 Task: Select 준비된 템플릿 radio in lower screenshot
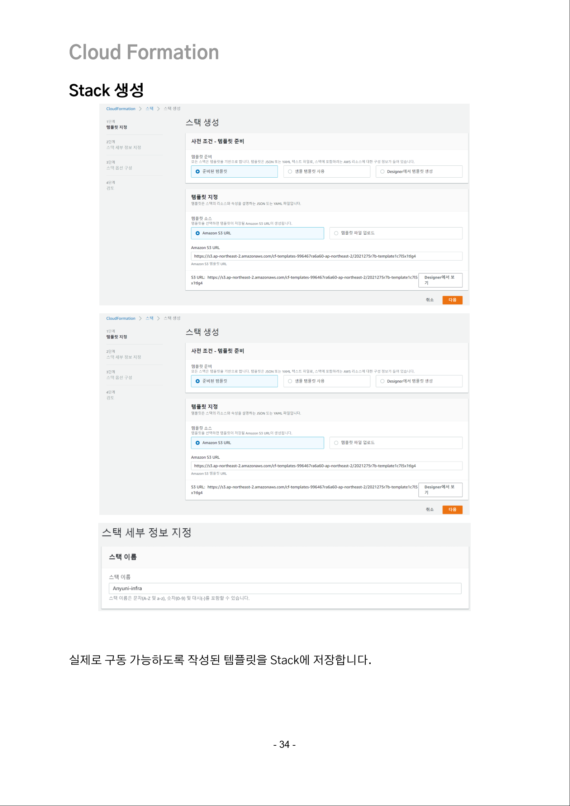coord(234,381)
